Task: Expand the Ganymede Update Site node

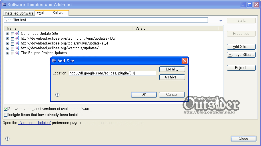Action: click(x=7, y=34)
